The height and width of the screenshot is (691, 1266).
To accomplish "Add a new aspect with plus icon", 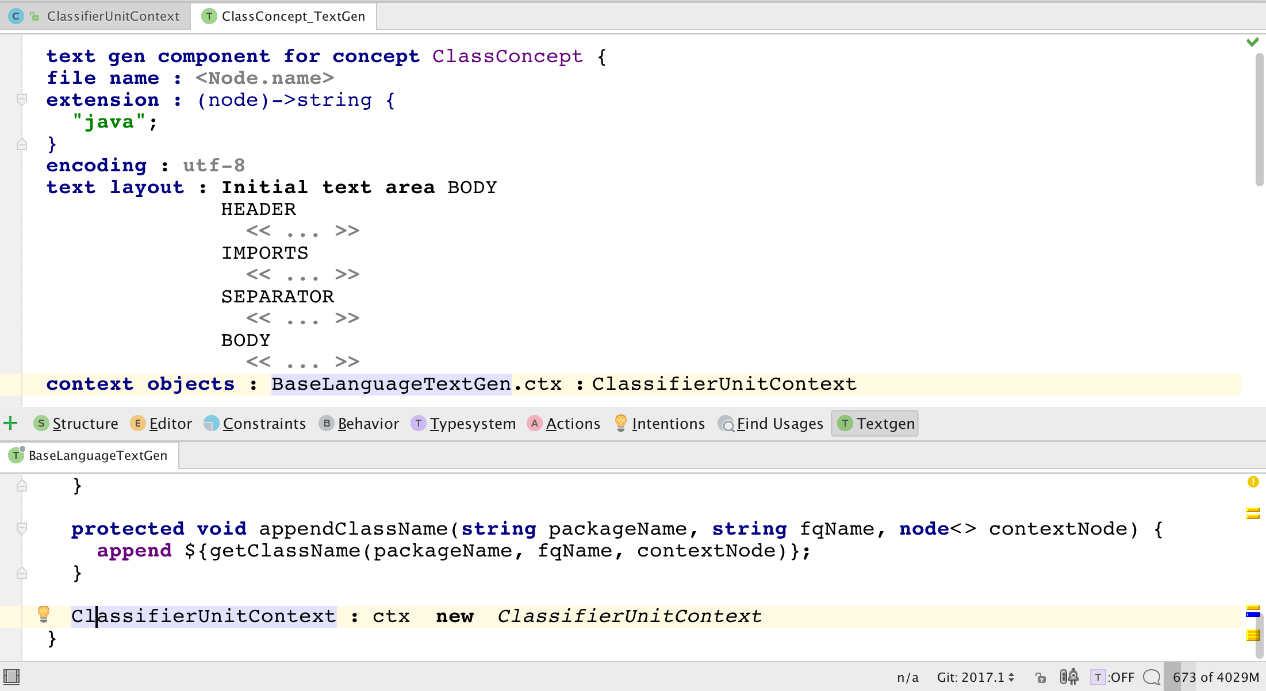I will pos(10,424).
